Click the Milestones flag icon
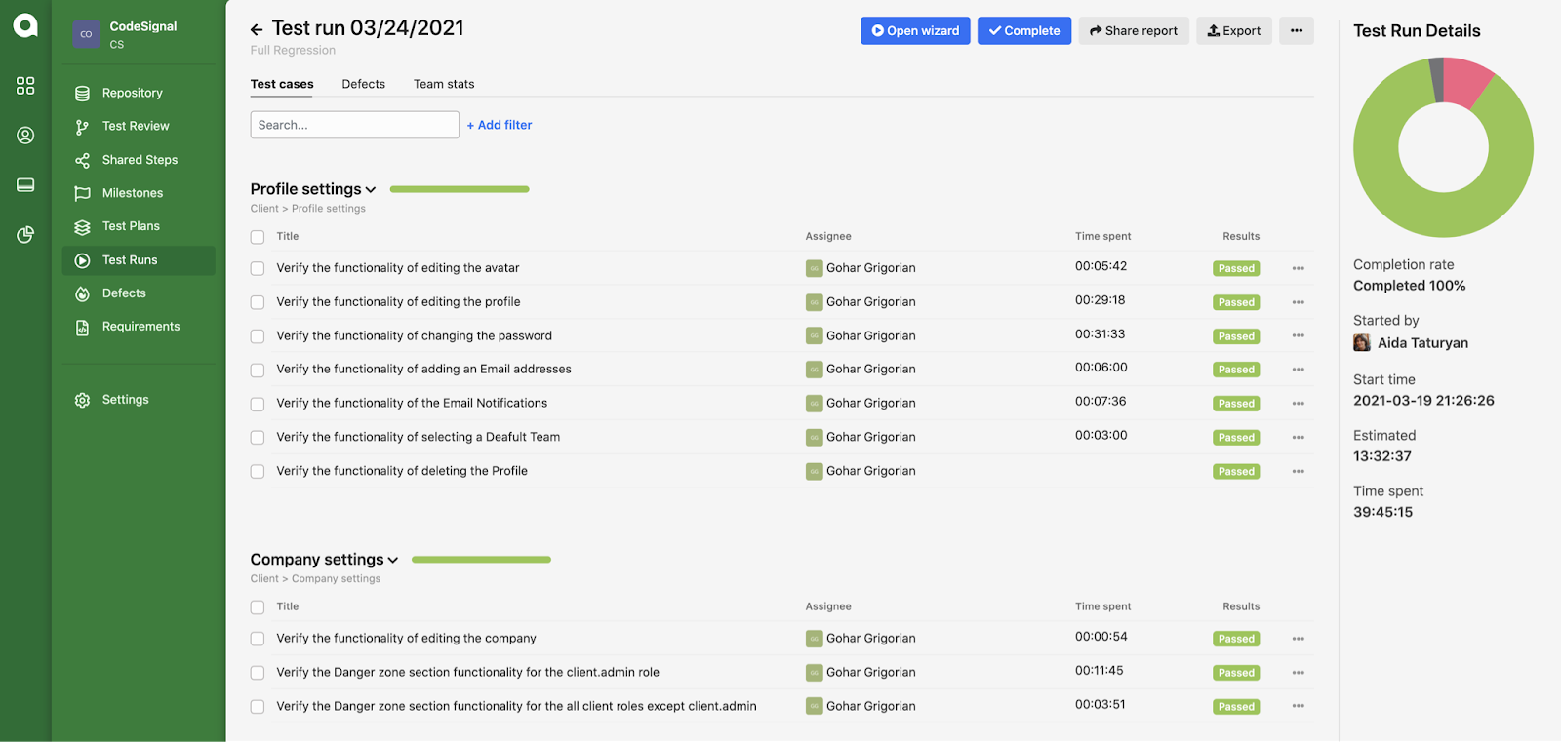The image size is (1561, 742). pos(83,194)
